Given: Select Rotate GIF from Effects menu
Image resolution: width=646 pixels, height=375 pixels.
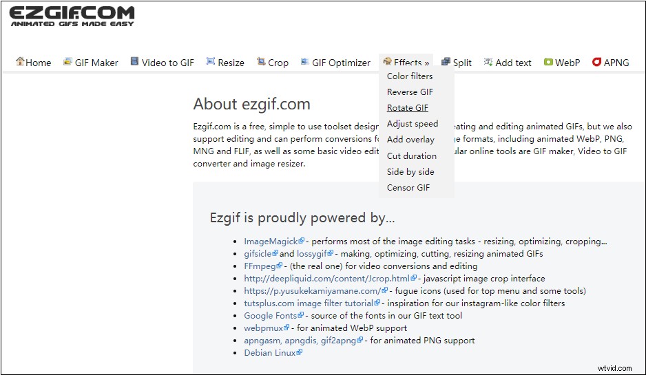Looking at the screenshot, I should point(407,108).
